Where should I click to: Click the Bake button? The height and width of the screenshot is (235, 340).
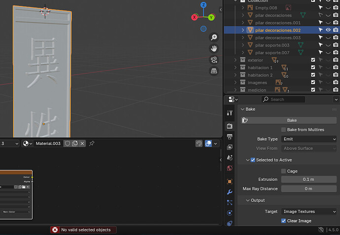(289, 120)
